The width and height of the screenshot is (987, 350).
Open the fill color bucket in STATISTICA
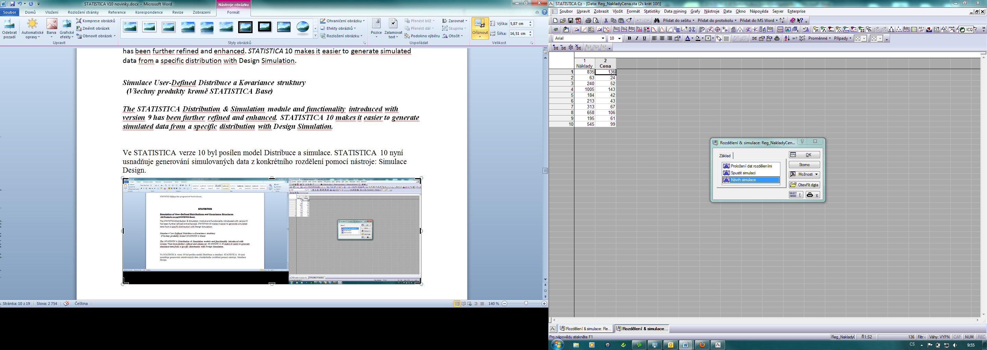(x=698, y=38)
